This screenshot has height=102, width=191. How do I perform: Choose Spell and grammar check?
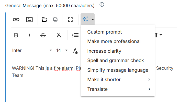coord(116,61)
